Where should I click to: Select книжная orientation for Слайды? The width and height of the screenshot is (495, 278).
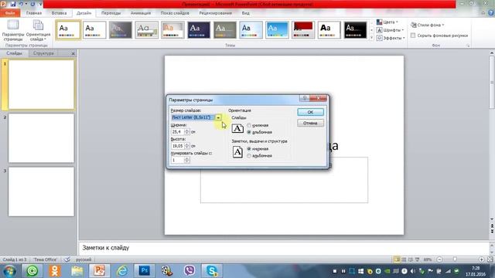click(x=249, y=125)
